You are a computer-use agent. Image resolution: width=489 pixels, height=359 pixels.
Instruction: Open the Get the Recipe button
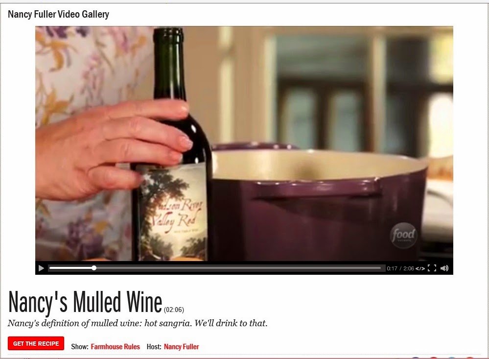tap(36, 343)
